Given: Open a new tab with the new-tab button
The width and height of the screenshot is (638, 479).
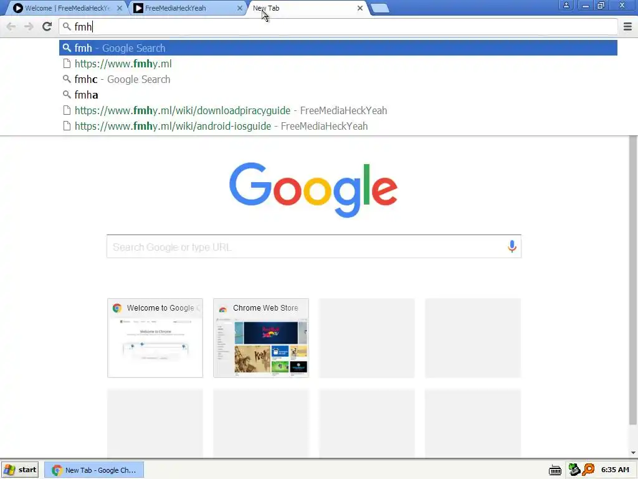Looking at the screenshot, I should [380, 8].
